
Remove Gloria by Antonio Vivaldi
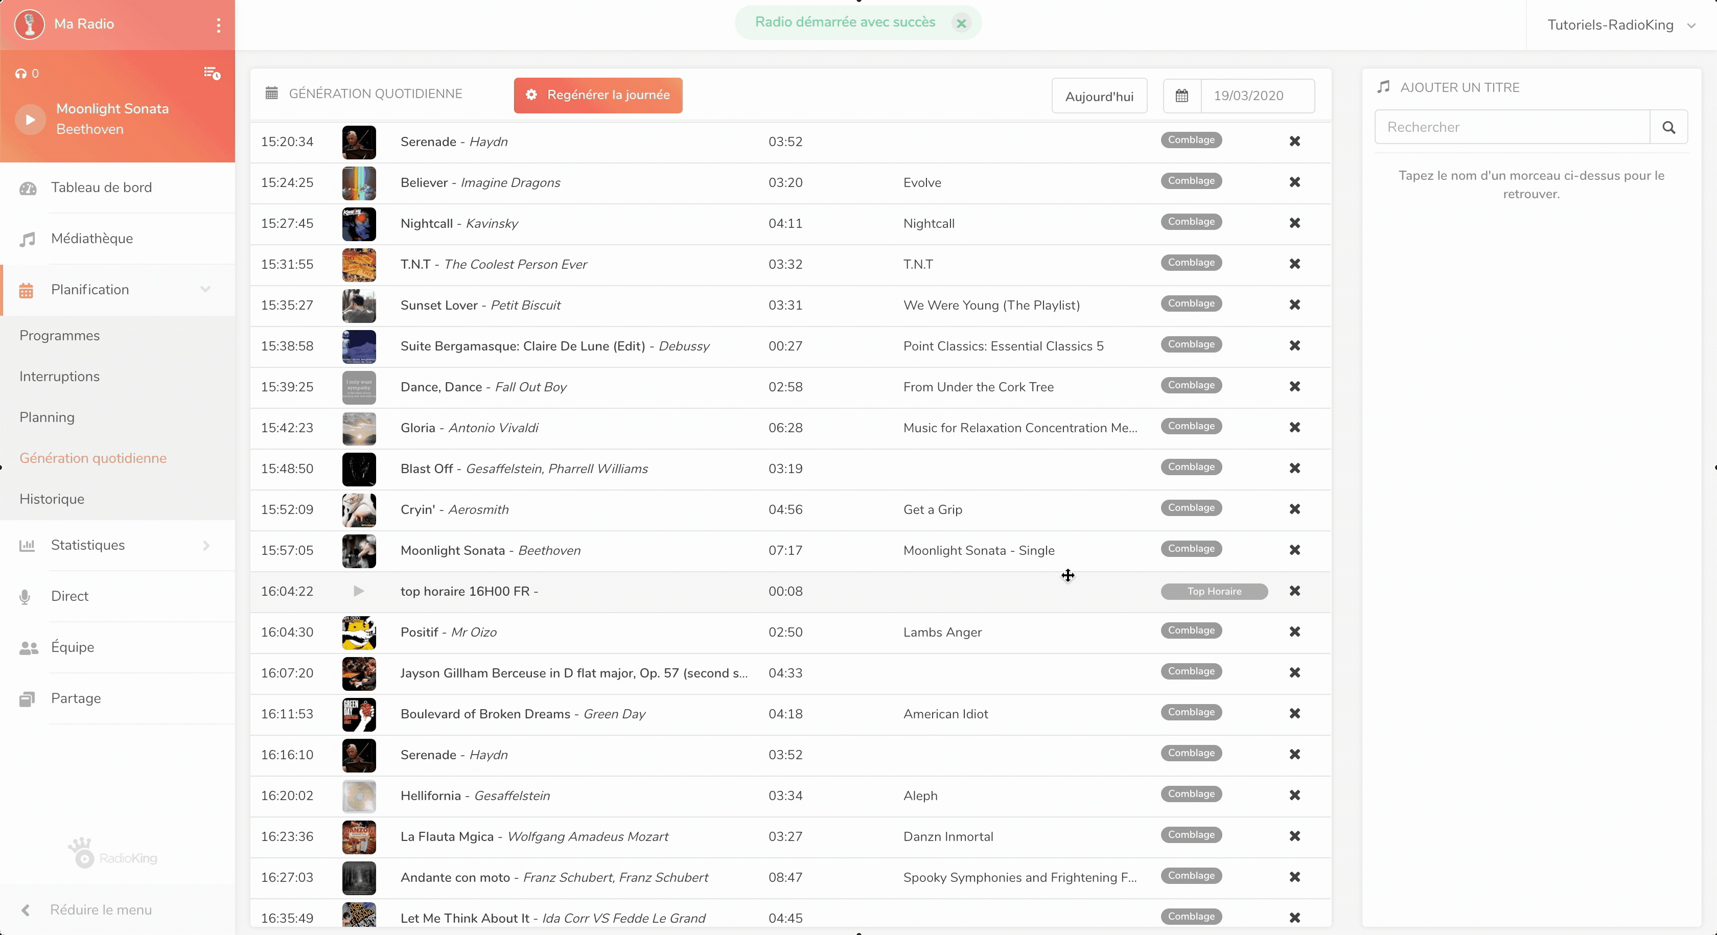(x=1294, y=427)
